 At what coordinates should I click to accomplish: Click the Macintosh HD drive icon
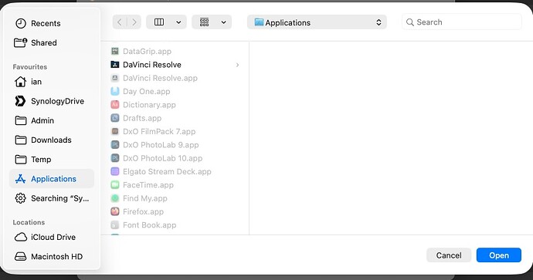[x=20, y=257]
